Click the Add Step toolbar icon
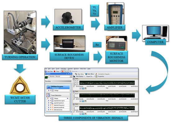This screenshot has height=123, width=171. [46, 71]
